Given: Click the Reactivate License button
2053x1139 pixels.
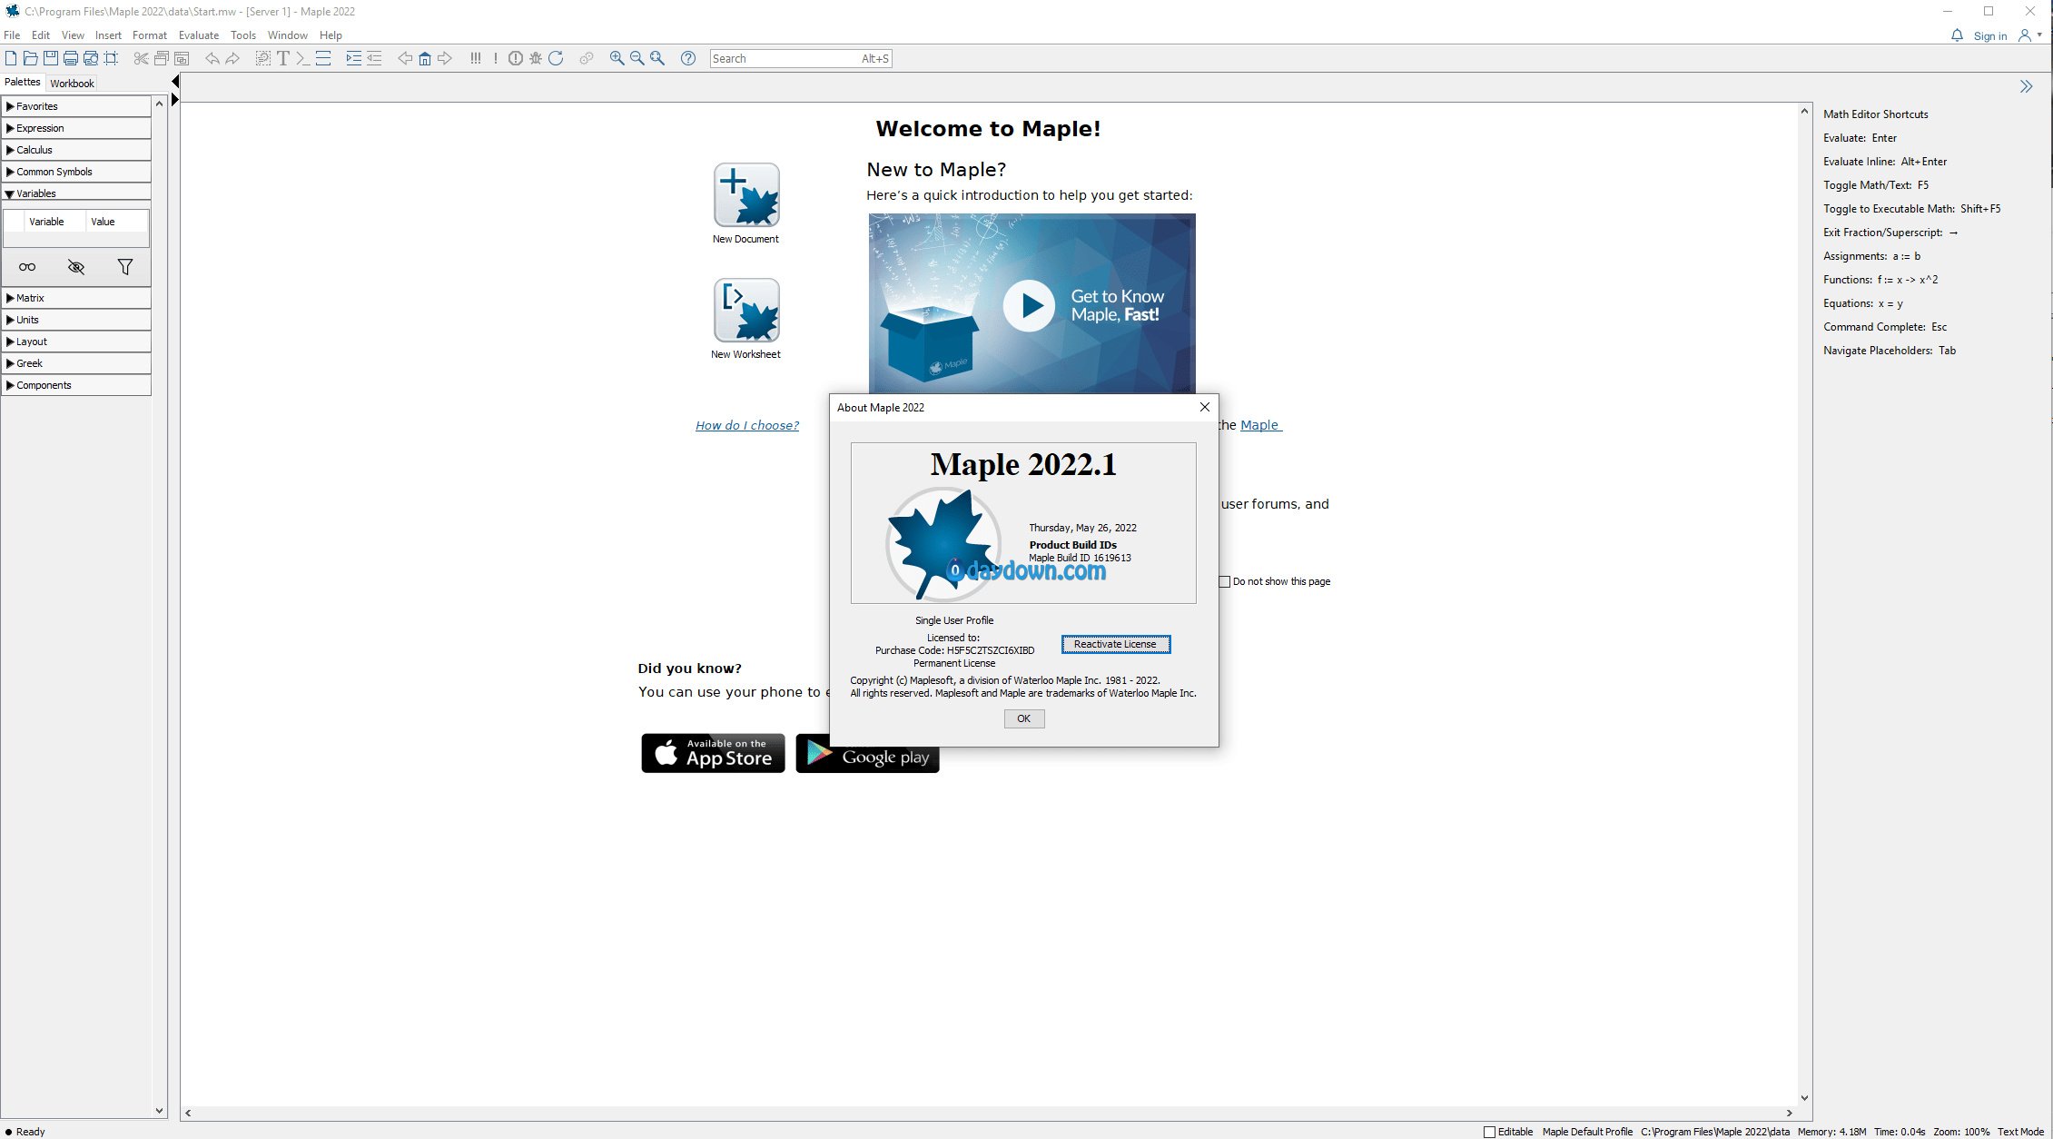Looking at the screenshot, I should click(1115, 644).
